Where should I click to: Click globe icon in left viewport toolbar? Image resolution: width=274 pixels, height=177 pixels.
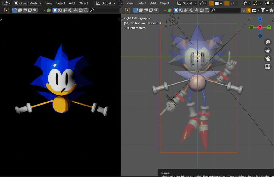pyautogui.click(x=70, y=10)
